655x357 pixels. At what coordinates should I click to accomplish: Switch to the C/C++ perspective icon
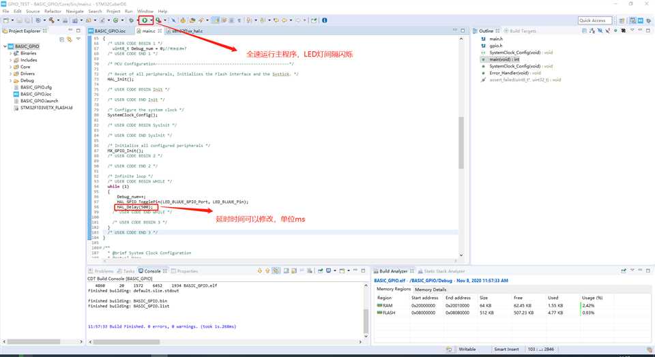click(633, 20)
